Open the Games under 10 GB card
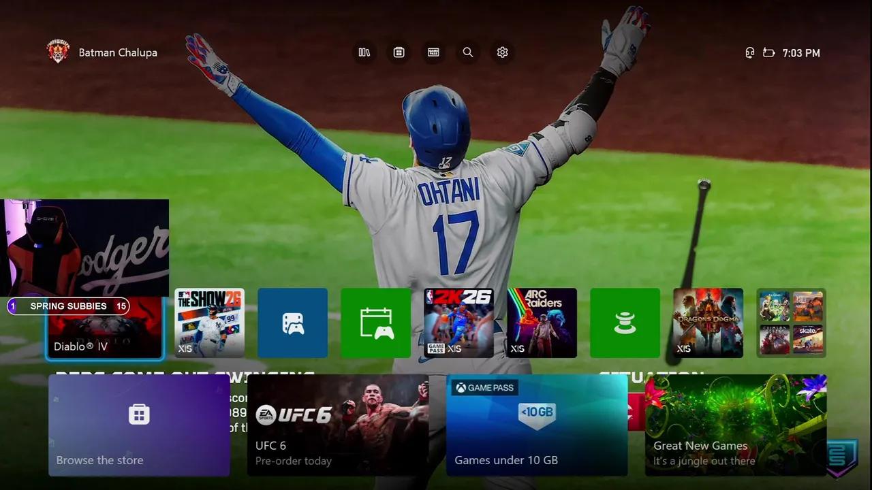The height and width of the screenshot is (490, 872). (537, 425)
